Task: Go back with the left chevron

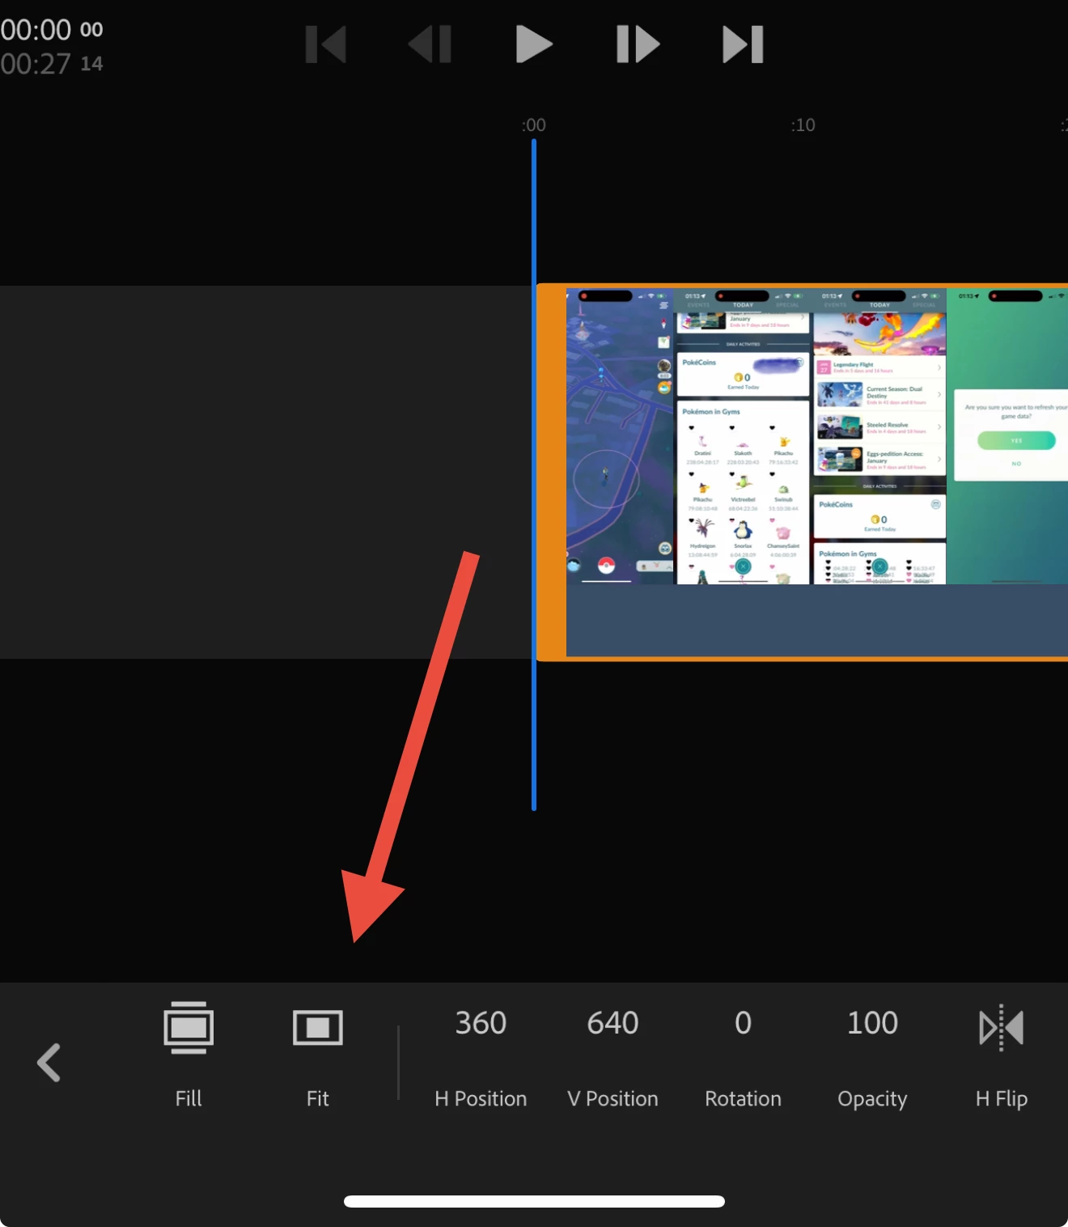Action: click(49, 1062)
